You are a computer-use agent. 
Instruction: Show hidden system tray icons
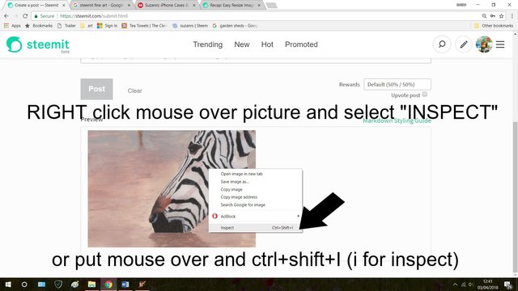455,285
